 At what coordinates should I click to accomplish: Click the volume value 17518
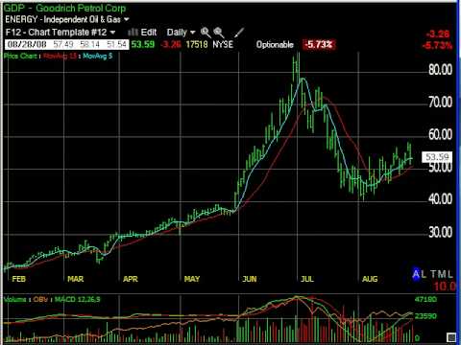click(197, 44)
